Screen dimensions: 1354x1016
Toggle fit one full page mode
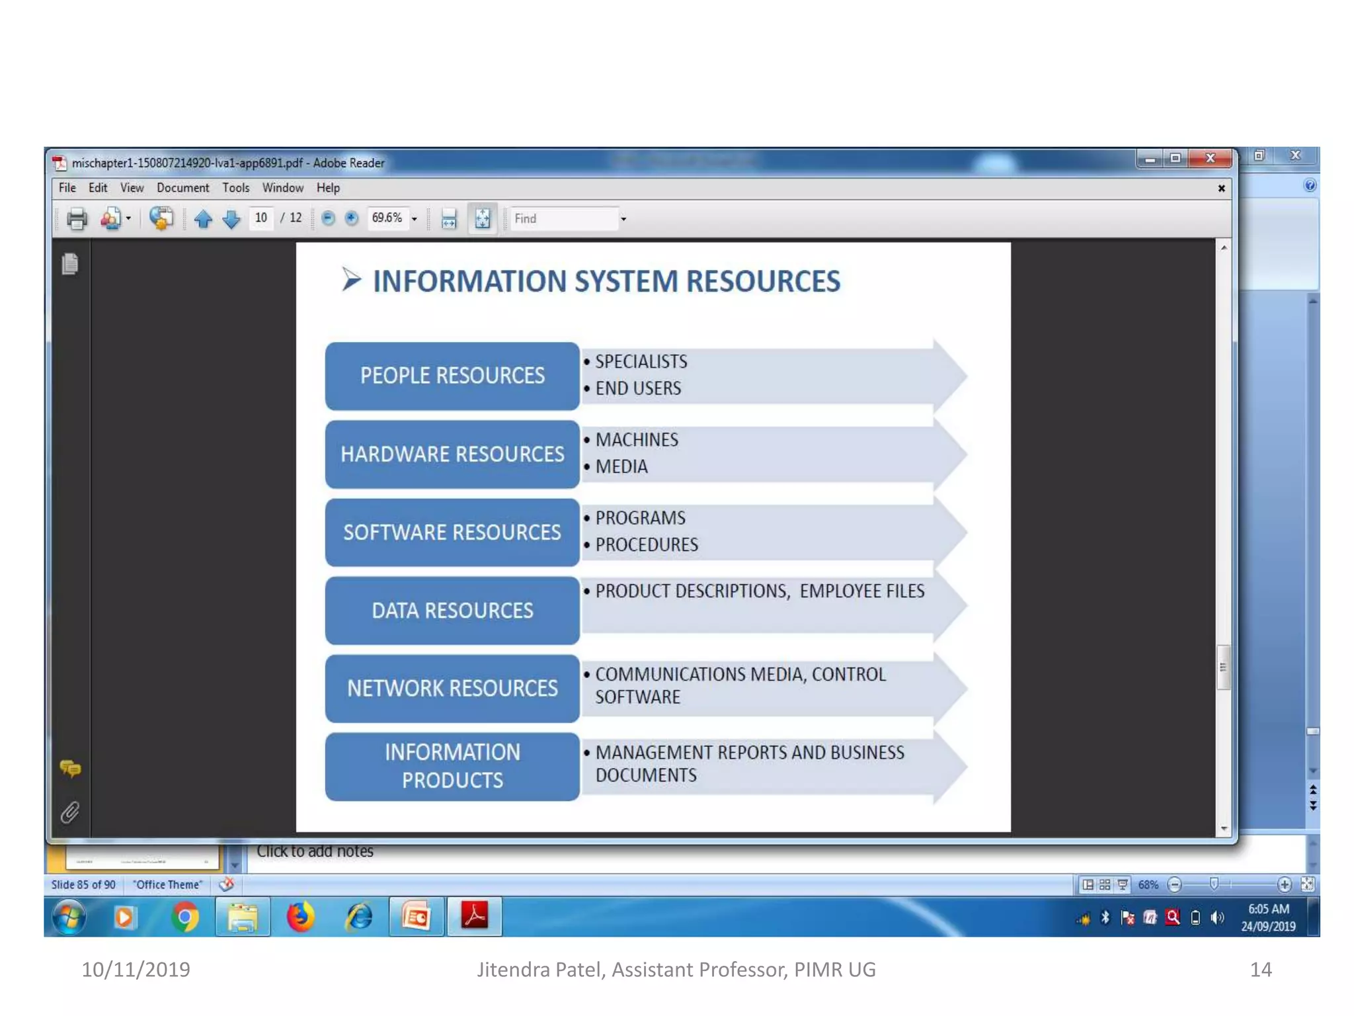point(483,218)
